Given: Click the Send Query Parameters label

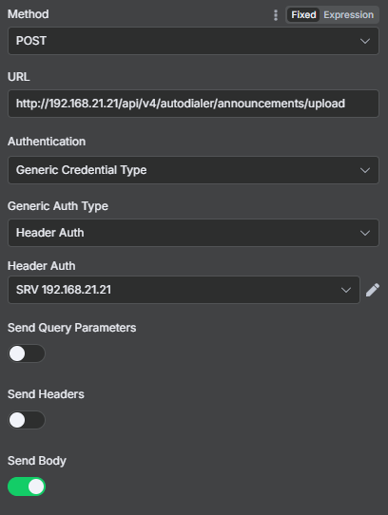Looking at the screenshot, I should point(71,328).
